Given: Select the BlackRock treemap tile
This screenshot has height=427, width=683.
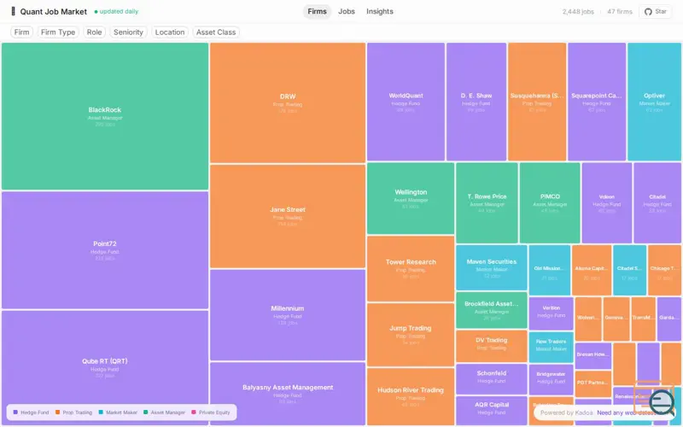Looking at the screenshot, I should pyautogui.click(x=105, y=116).
